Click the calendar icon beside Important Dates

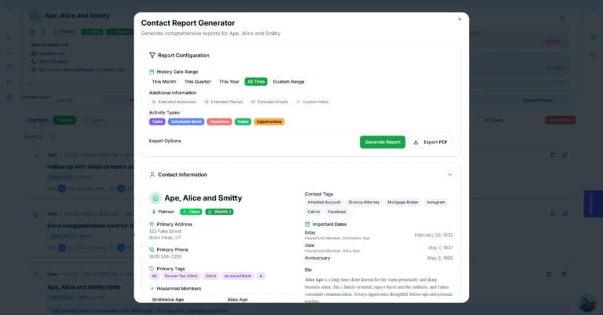307,224
